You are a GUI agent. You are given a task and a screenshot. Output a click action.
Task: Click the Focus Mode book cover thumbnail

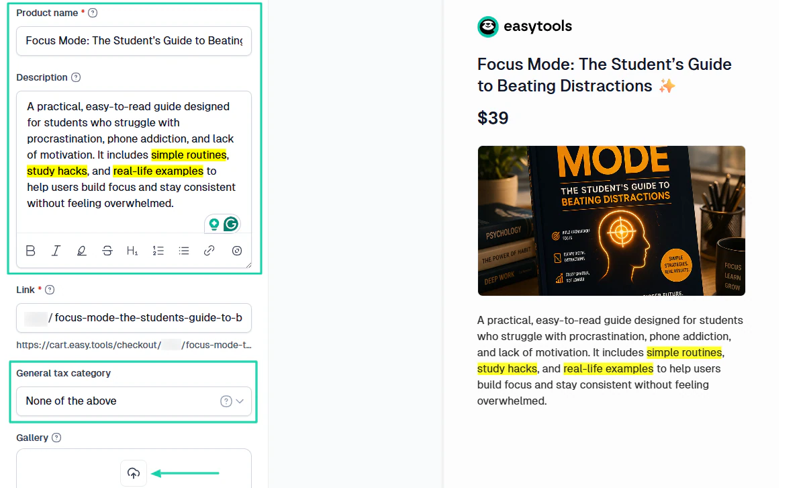(611, 221)
